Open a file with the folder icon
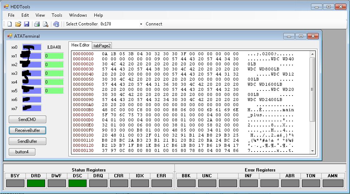This screenshot has height=194, width=350. (x=18, y=24)
